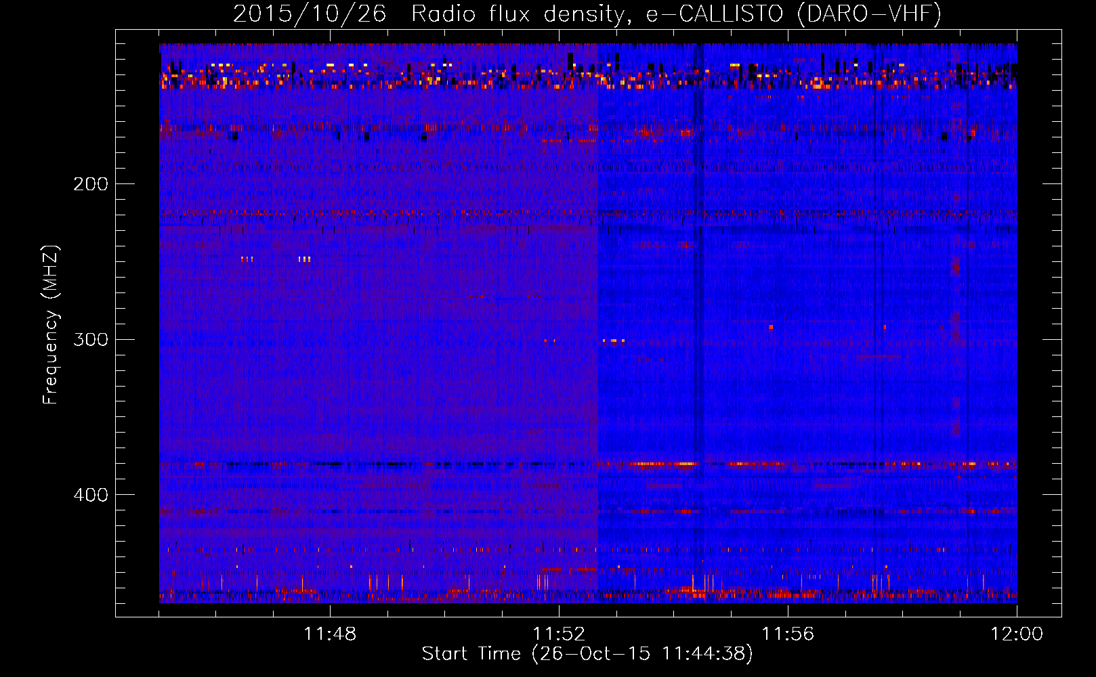The image size is (1096, 677).
Task: Click the 200 MHz frequency tick label
Action: click(x=91, y=184)
